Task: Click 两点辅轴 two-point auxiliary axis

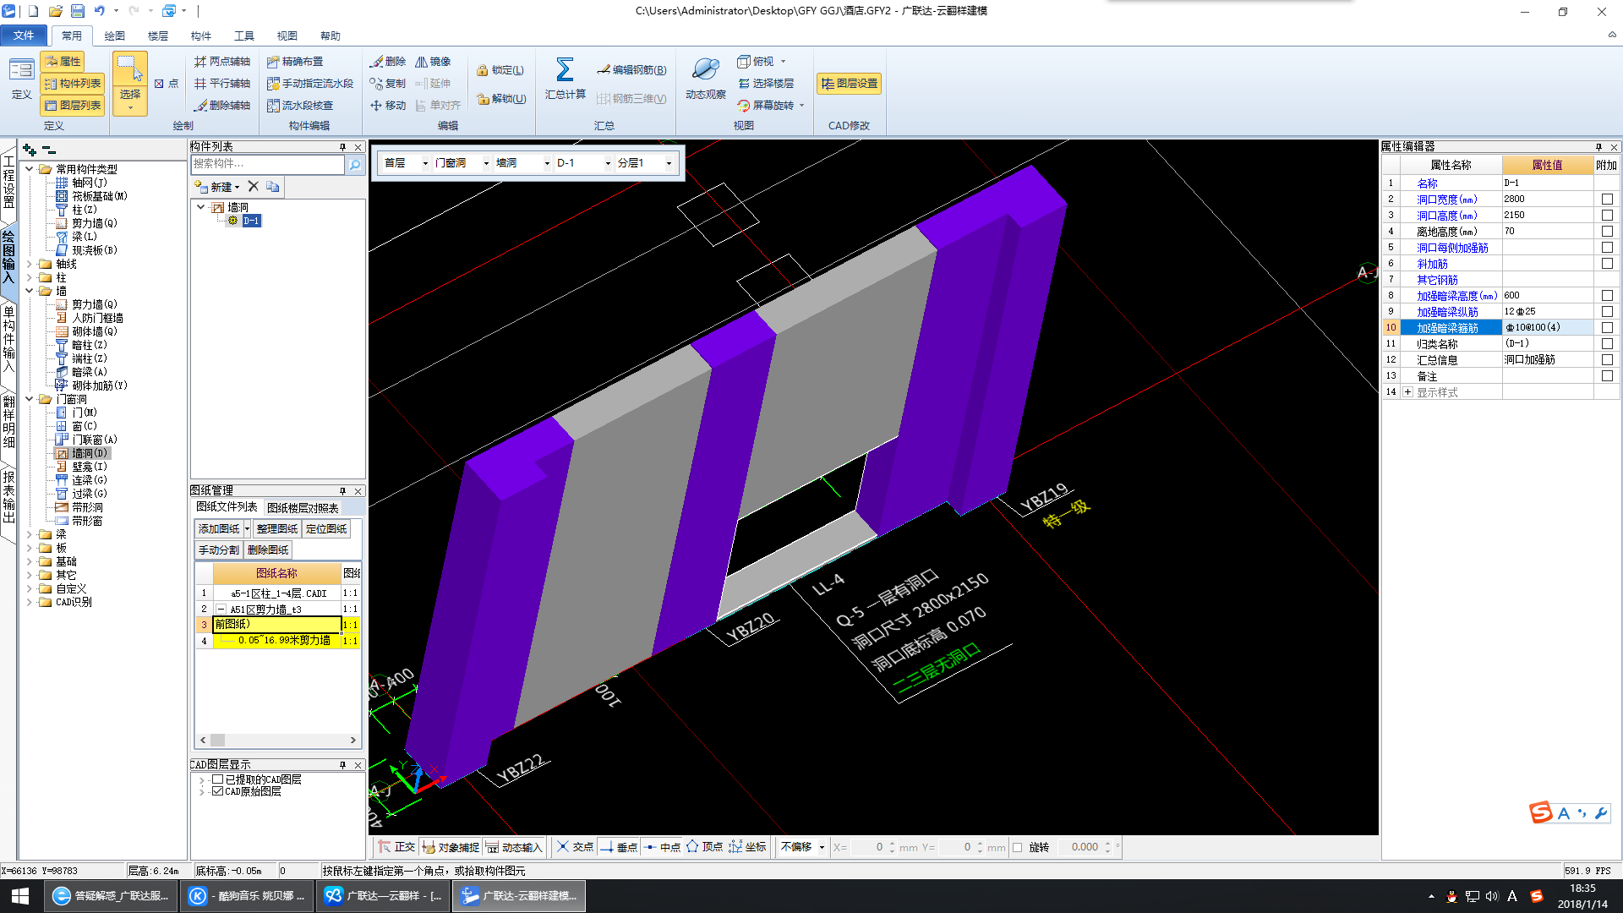Action: click(222, 62)
